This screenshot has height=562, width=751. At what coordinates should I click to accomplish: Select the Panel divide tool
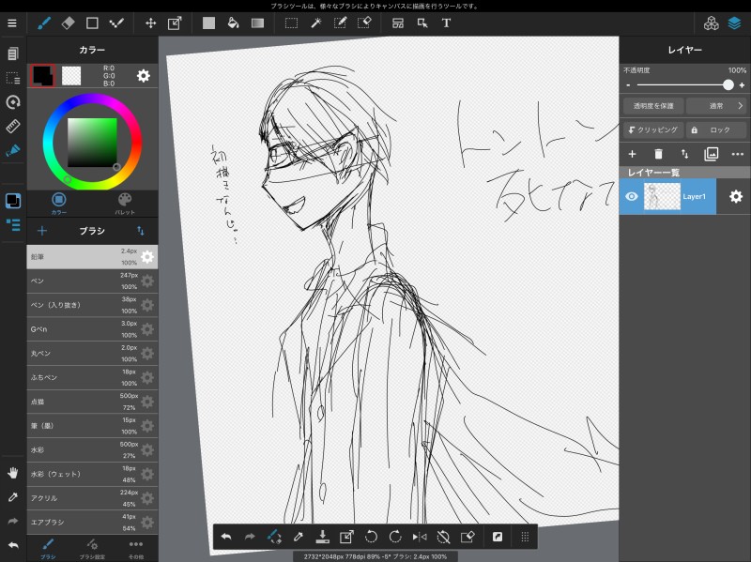pos(398,23)
